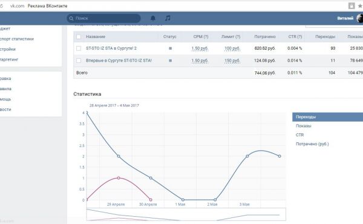Open the справка sidebar link
The height and width of the screenshot is (224, 363).
[x=5, y=79]
